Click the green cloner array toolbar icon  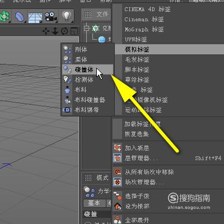(x=4, y=16)
